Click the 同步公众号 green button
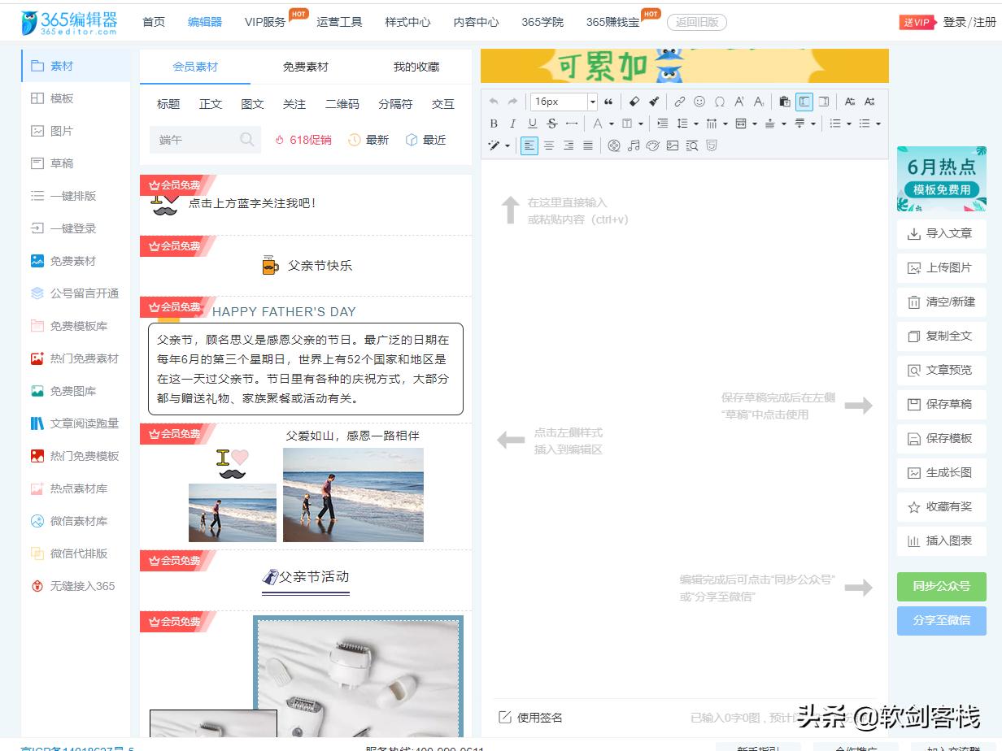 click(x=941, y=586)
